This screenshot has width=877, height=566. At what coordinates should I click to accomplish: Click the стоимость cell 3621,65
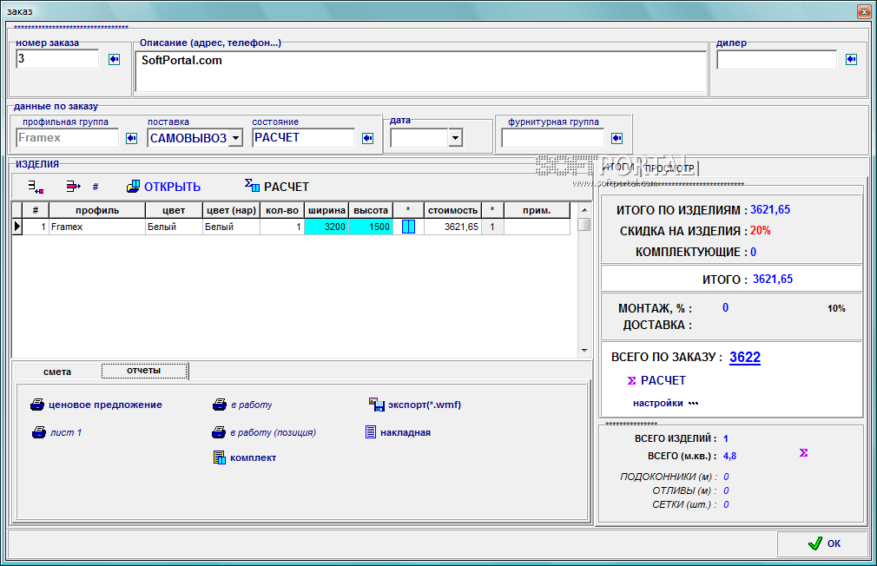point(452,227)
